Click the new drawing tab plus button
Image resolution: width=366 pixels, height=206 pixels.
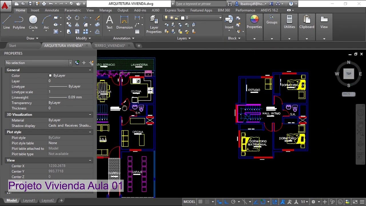139,46
